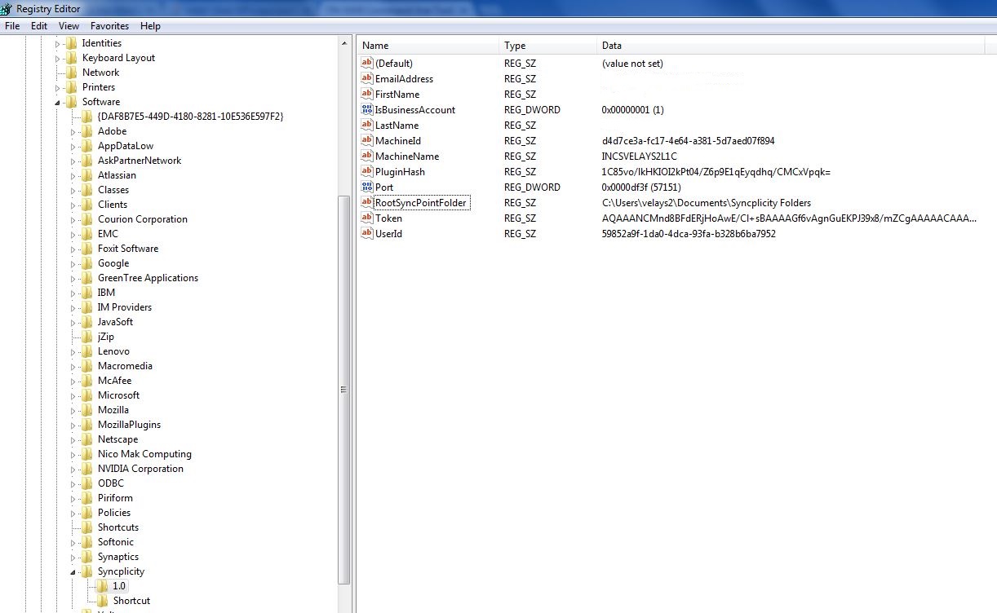Click the Port DWORD value icon
Screen dimensions: 997x613
pyautogui.click(x=366, y=187)
